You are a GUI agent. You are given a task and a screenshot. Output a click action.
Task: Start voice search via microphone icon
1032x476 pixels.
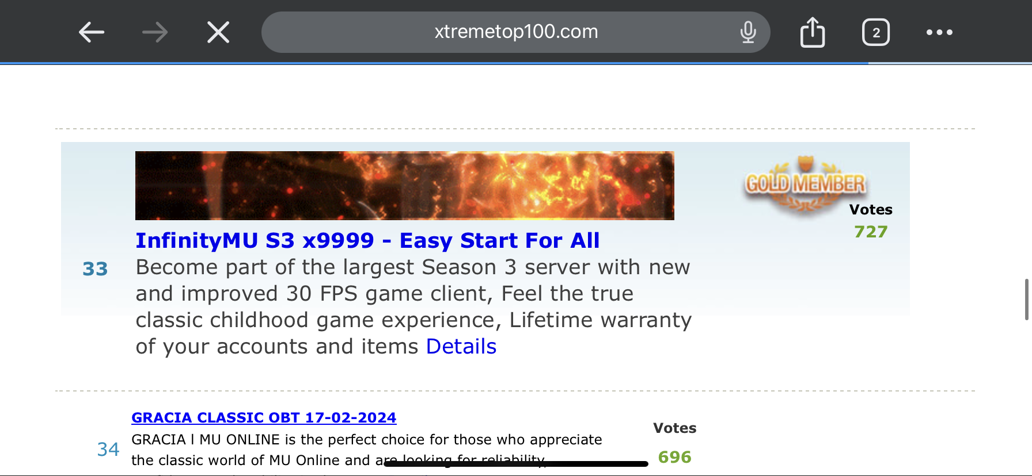pyautogui.click(x=748, y=32)
